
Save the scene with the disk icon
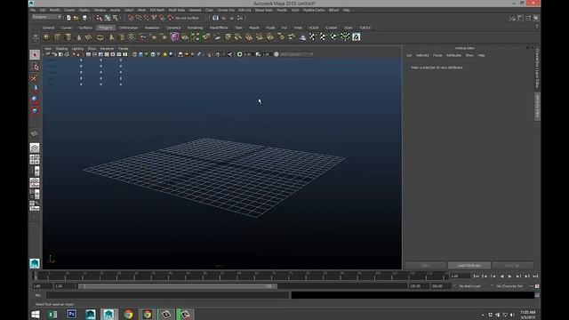point(84,18)
